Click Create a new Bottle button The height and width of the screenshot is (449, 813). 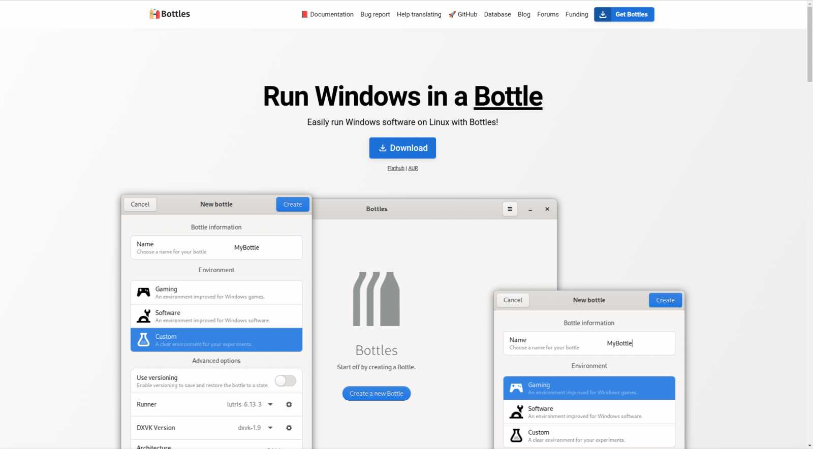pos(377,394)
